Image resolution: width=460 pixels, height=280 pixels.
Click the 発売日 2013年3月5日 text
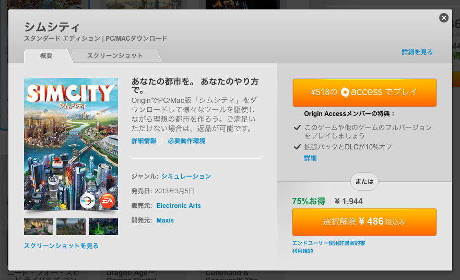163,191
